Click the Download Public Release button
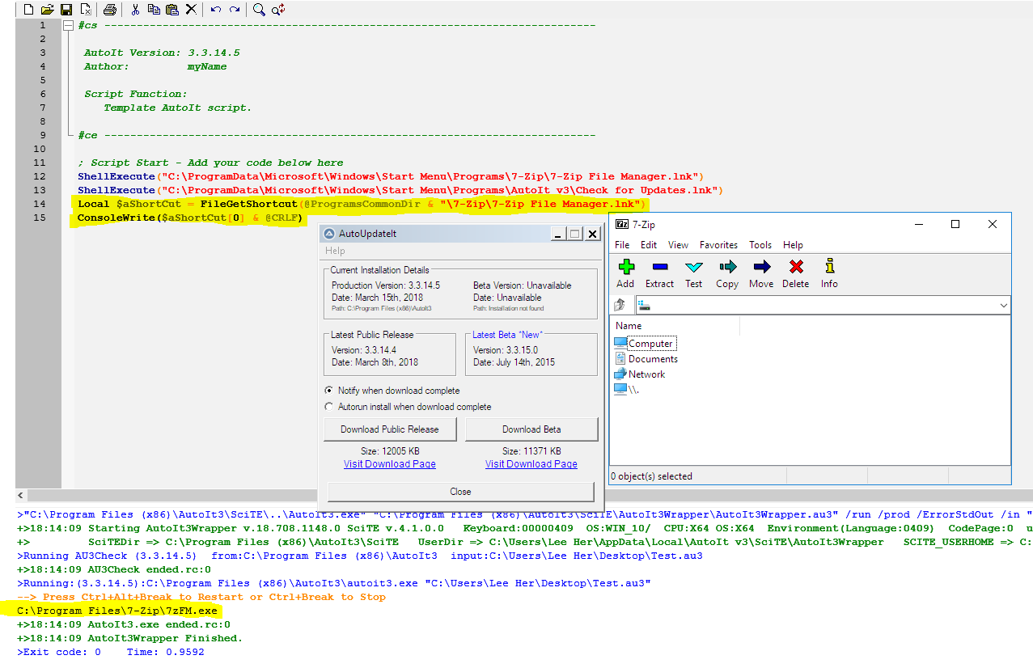The width and height of the screenshot is (1033, 668). click(390, 429)
